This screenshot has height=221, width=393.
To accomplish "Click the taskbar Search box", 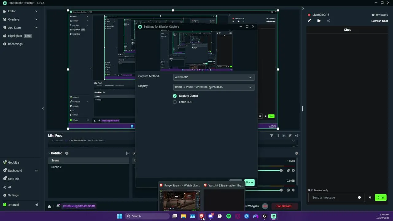I will tap(147, 216).
